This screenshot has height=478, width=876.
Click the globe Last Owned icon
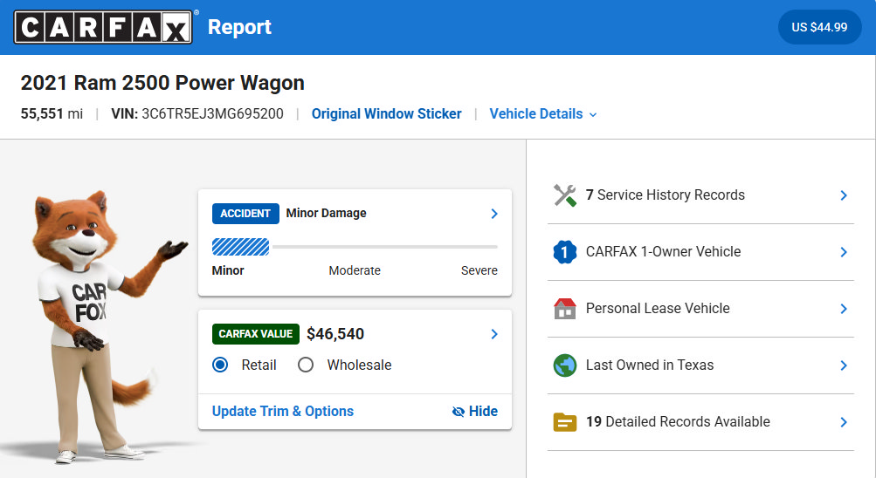click(565, 365)
